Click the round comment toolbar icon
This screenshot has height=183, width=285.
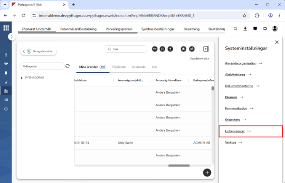click(x=162, y=49)
